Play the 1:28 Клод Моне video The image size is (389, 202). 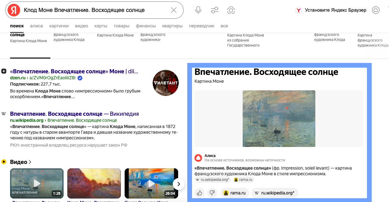(x=37, y=183)
